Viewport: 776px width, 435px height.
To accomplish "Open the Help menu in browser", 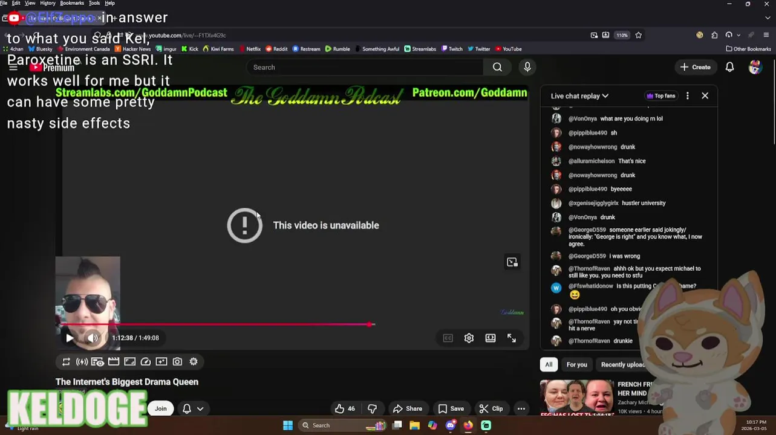I will point(109,3).
